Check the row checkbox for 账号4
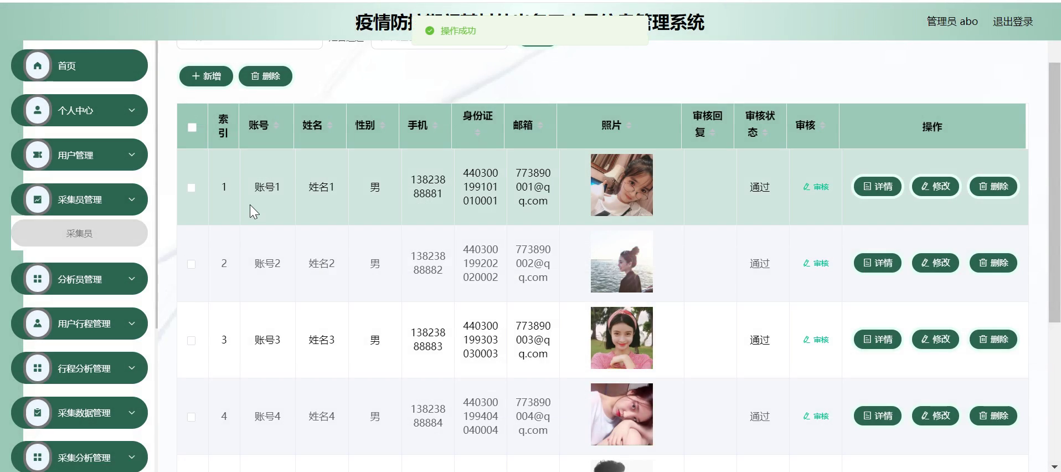 click(191, 417)
